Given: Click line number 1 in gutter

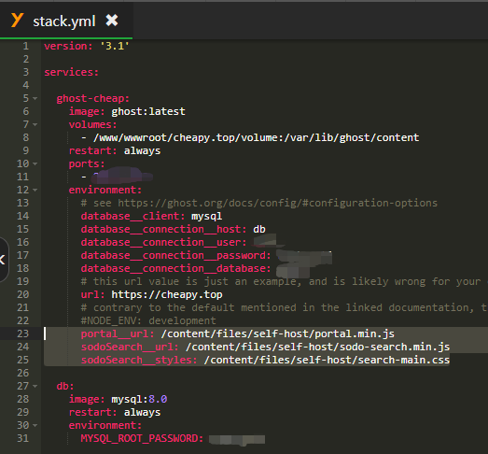Looking at the screenshot, I should coord(26,46).
